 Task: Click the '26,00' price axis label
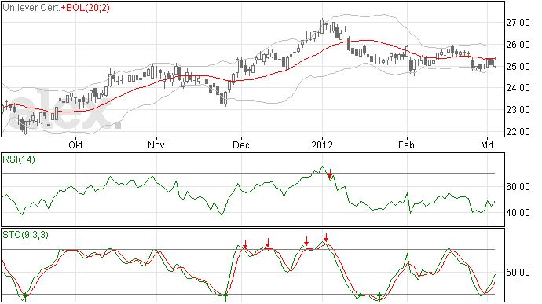pyautogui.click(x=518, y=45)
